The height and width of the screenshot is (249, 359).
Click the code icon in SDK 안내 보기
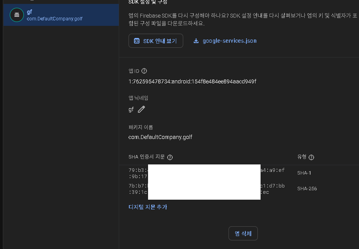137,41
